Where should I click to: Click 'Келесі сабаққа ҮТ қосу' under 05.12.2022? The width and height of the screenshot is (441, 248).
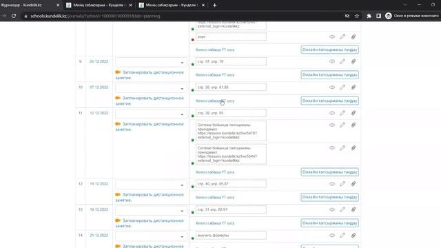(215, 75)
